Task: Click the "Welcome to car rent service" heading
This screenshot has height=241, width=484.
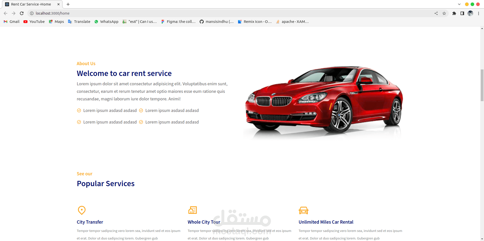Action: pyautogui.click(x=124, y=73)
